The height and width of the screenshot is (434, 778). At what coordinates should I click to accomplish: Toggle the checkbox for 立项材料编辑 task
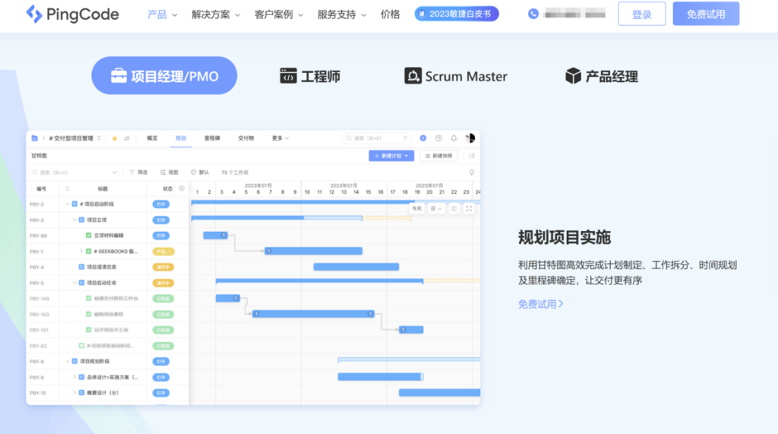[x=89, y=236]
